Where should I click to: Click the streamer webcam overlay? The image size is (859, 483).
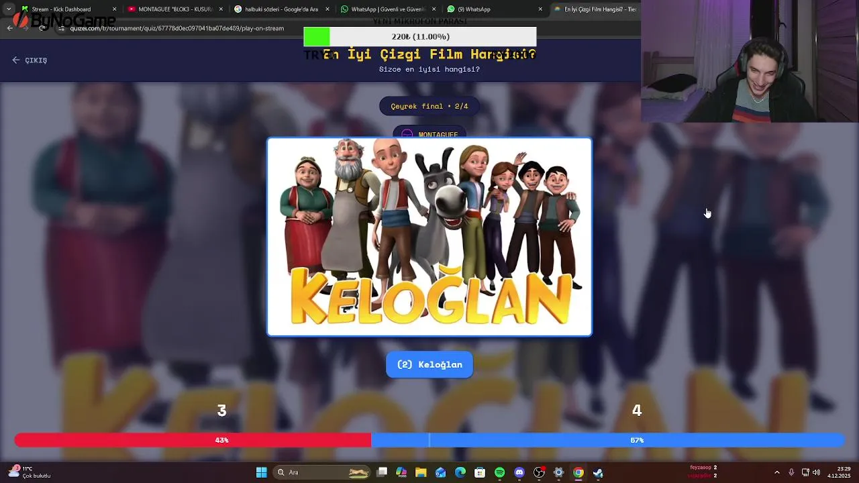750,62
